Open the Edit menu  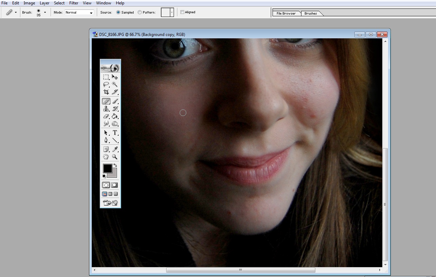click(x=16, y=3)
